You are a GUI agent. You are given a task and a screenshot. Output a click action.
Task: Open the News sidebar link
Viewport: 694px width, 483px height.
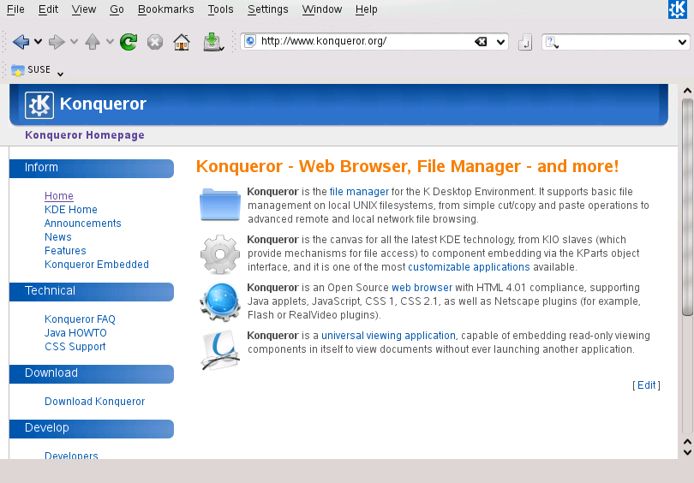(58, 236)
